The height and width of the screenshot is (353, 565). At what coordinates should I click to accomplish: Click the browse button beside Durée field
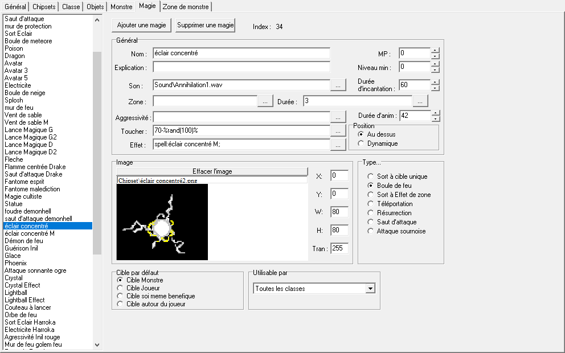point(420,101)
